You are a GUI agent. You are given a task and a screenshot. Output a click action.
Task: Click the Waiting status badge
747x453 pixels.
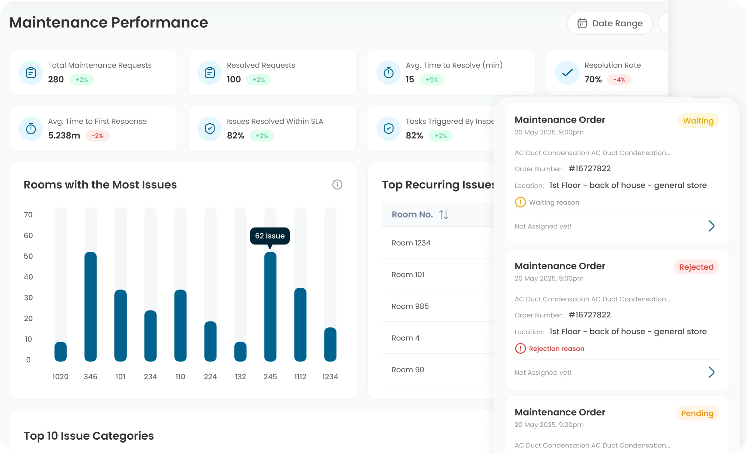(x=698, y=121)
